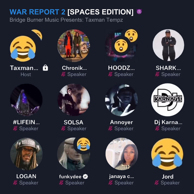Click the laughing emoji reaction on funkydee
Screen dimensions: 194x194
[x=83, y=144]
